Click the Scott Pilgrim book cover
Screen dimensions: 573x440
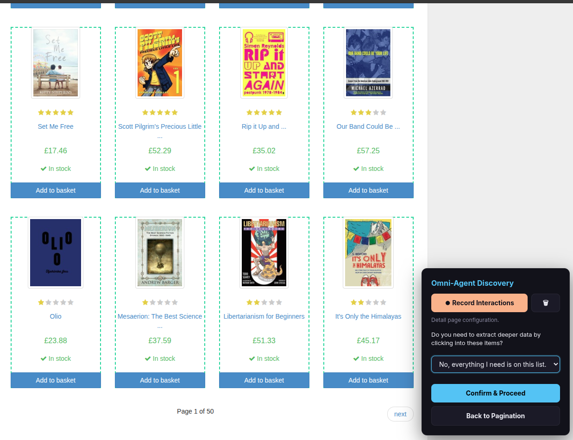[160, 63]
